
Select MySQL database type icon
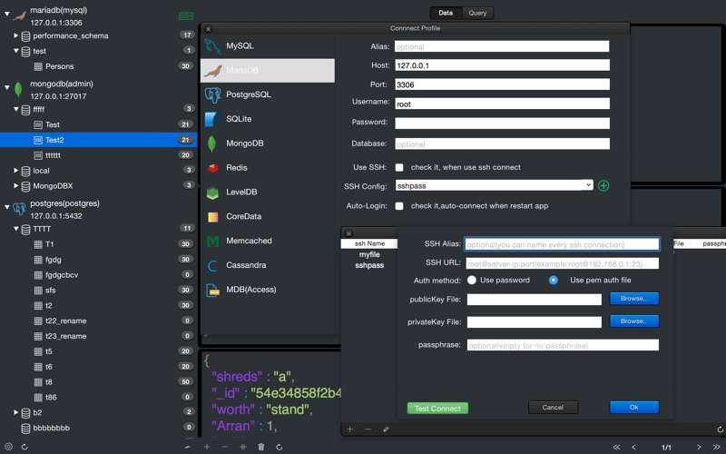212,46
